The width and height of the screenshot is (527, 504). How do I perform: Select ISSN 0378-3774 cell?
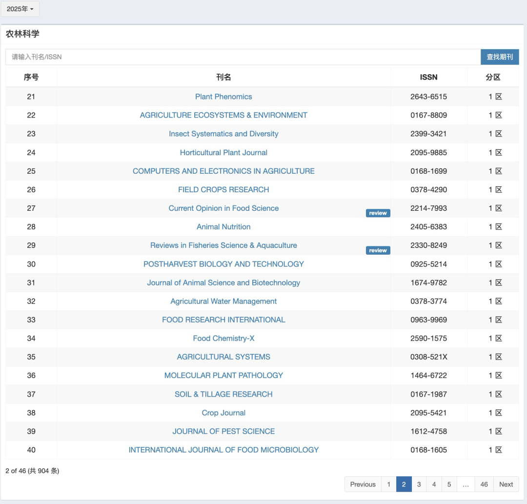(x=428, y=301)
